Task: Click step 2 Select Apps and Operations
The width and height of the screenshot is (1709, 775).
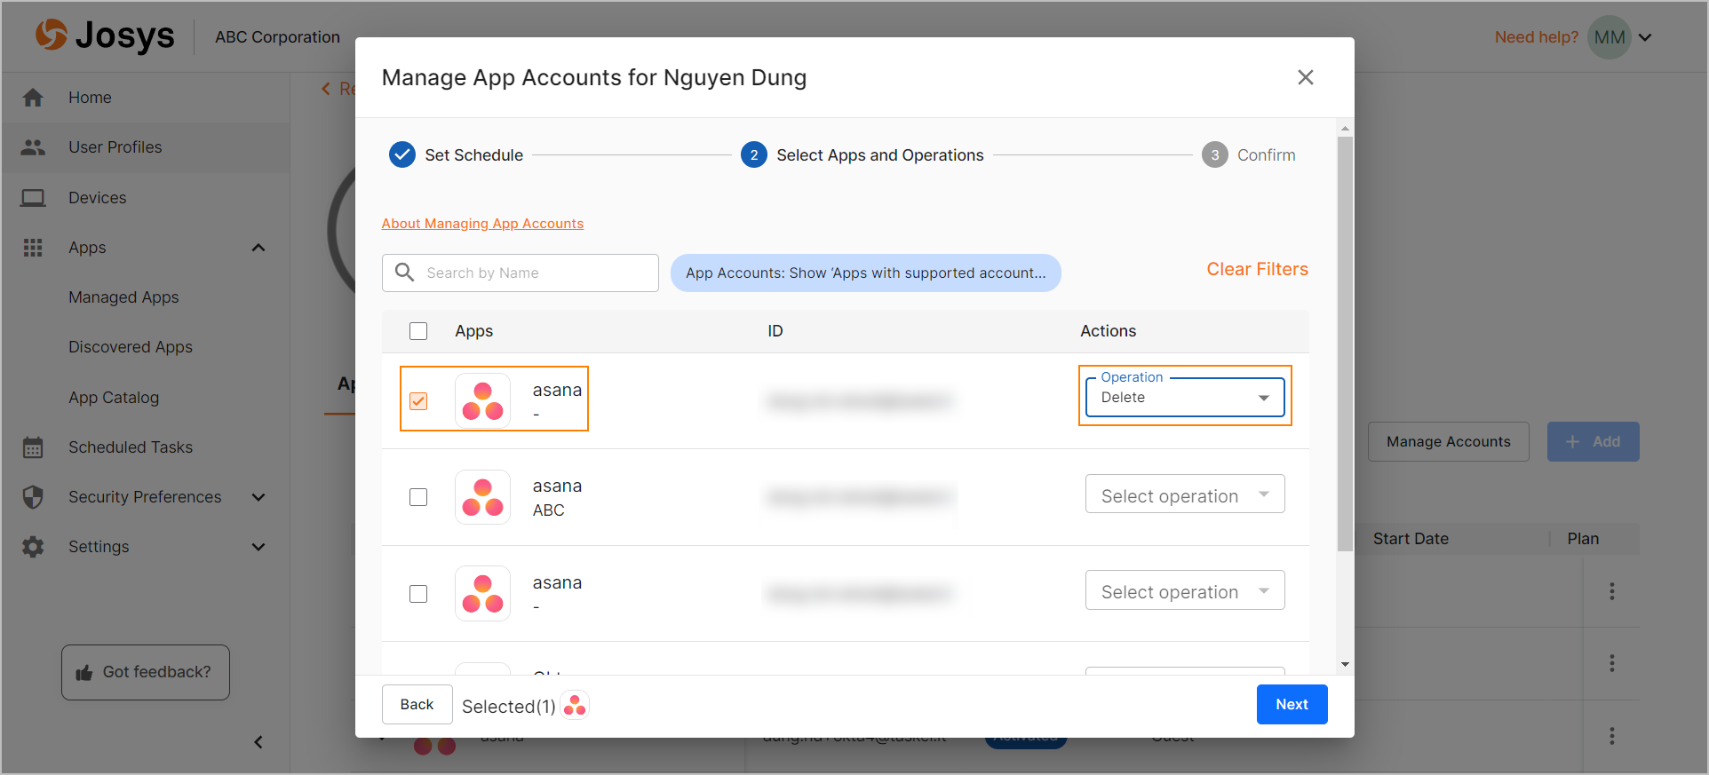Action: [862, 155]
